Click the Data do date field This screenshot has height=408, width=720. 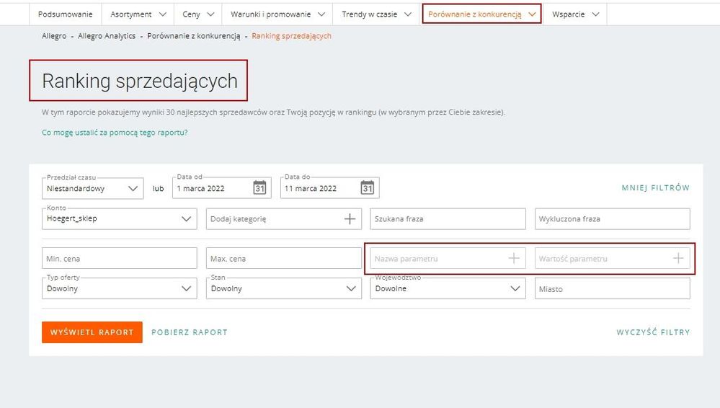pyautogui.click(x=329, y=188)
